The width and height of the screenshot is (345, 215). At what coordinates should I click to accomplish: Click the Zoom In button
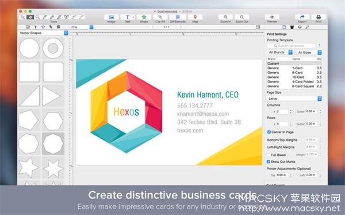click(x=225, y=17)
